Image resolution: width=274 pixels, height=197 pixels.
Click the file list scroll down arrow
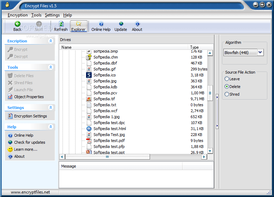tap(210, 151)
